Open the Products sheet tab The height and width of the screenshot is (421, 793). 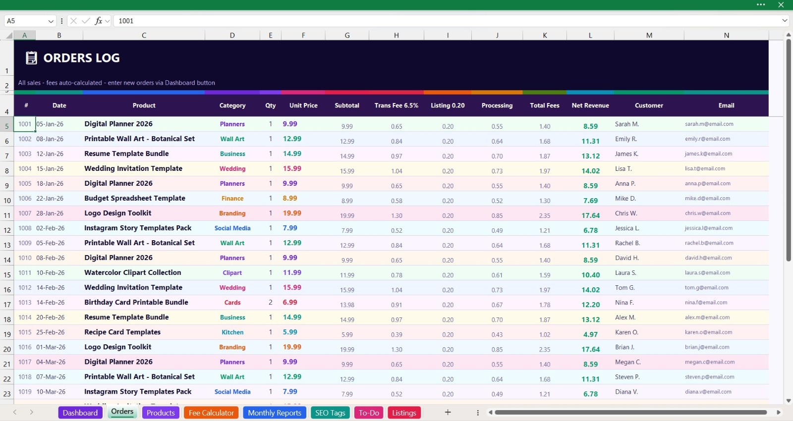pyautogui.click(x=161, y=413)
